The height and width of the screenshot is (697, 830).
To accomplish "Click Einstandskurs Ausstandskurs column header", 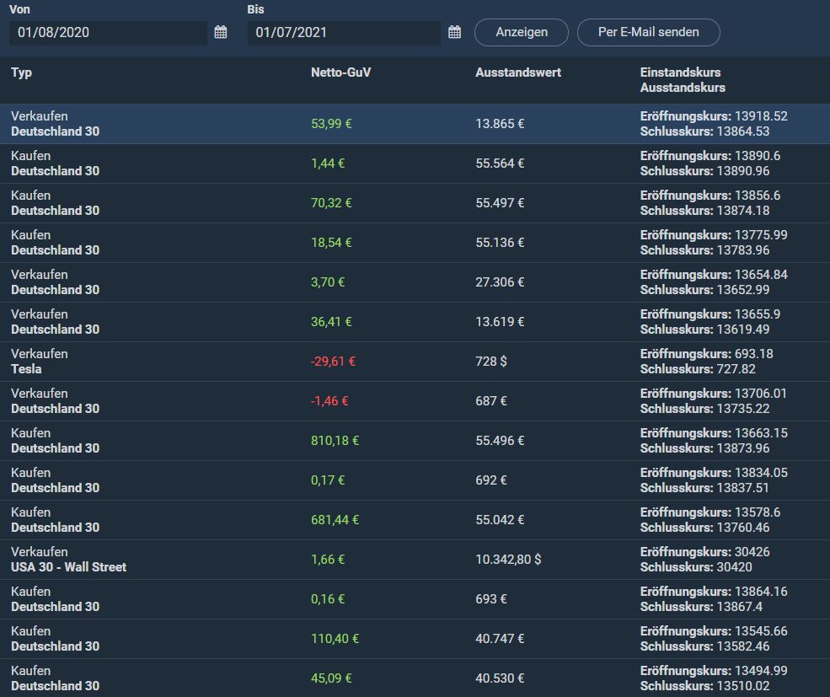I will [x=683, y=80].
